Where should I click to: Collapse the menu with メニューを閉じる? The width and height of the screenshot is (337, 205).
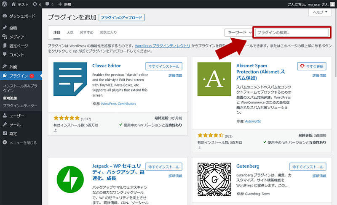click(21, 142)
